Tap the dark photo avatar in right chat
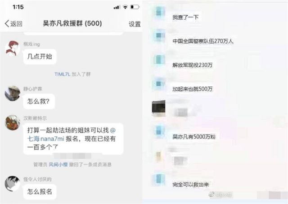This screenshot has width=288, height=204. pyautogui.click(x=158, y=109)
